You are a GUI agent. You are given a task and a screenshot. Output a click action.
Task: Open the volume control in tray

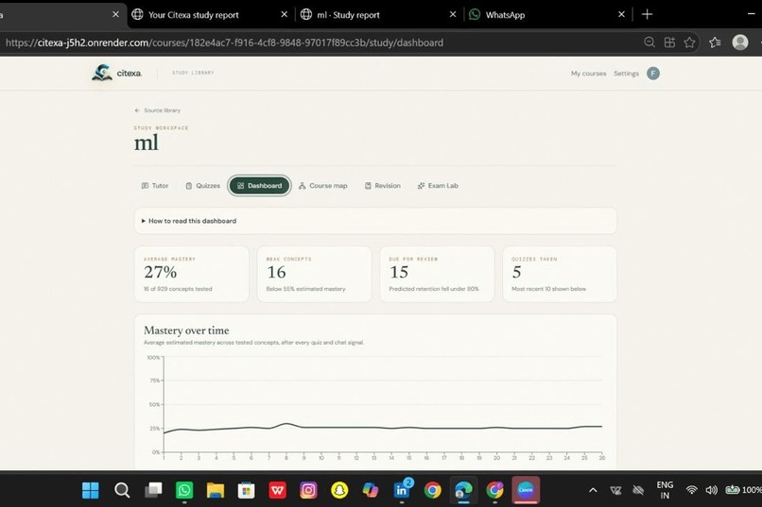pyautogui.click(x=712, y=490)
